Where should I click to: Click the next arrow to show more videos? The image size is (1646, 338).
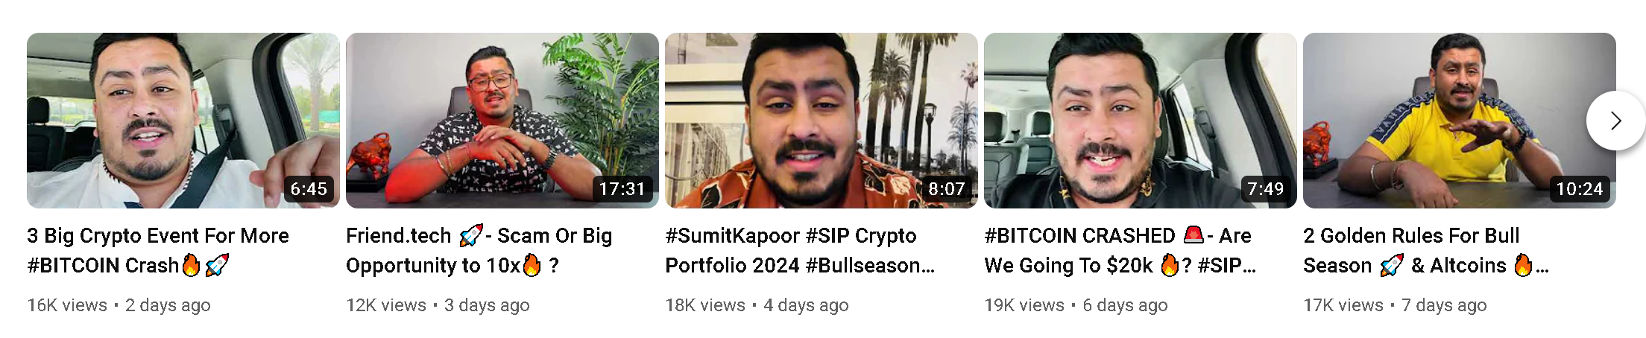pos(1615,121)
